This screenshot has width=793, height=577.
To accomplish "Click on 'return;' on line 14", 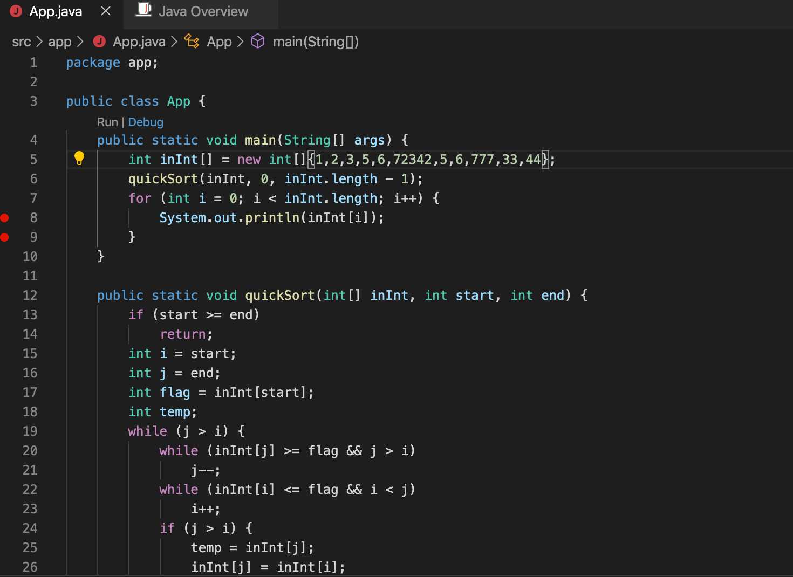I will (186, 334).
